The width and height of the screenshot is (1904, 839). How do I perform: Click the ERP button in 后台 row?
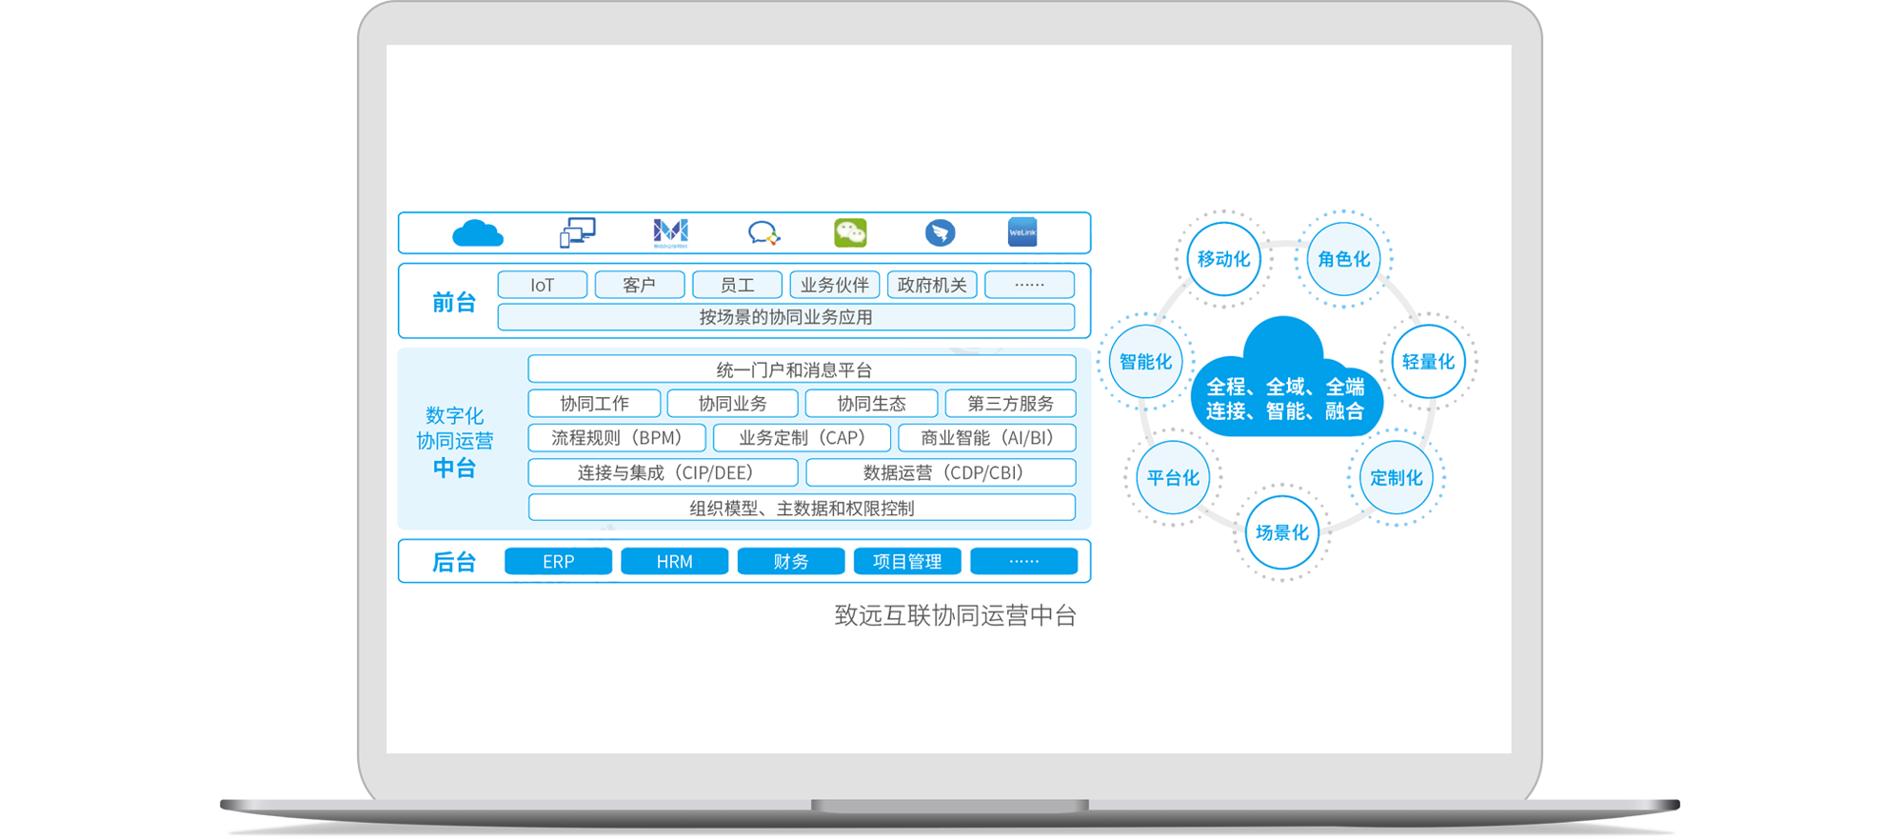pyautogui.click(x=558, y=562)
